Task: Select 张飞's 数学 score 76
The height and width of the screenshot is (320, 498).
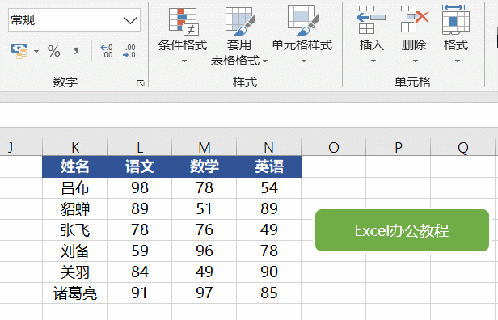Action: tap(205, 229)
